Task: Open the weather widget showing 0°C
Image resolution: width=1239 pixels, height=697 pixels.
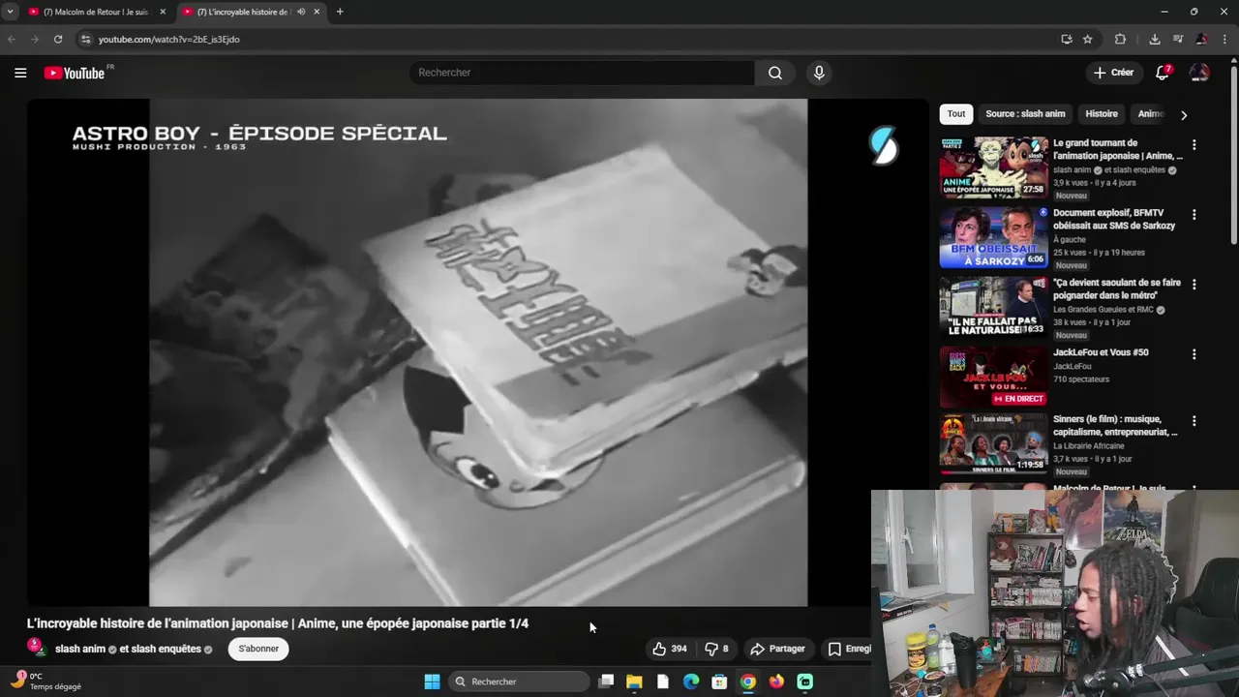Action: point(45,682)
